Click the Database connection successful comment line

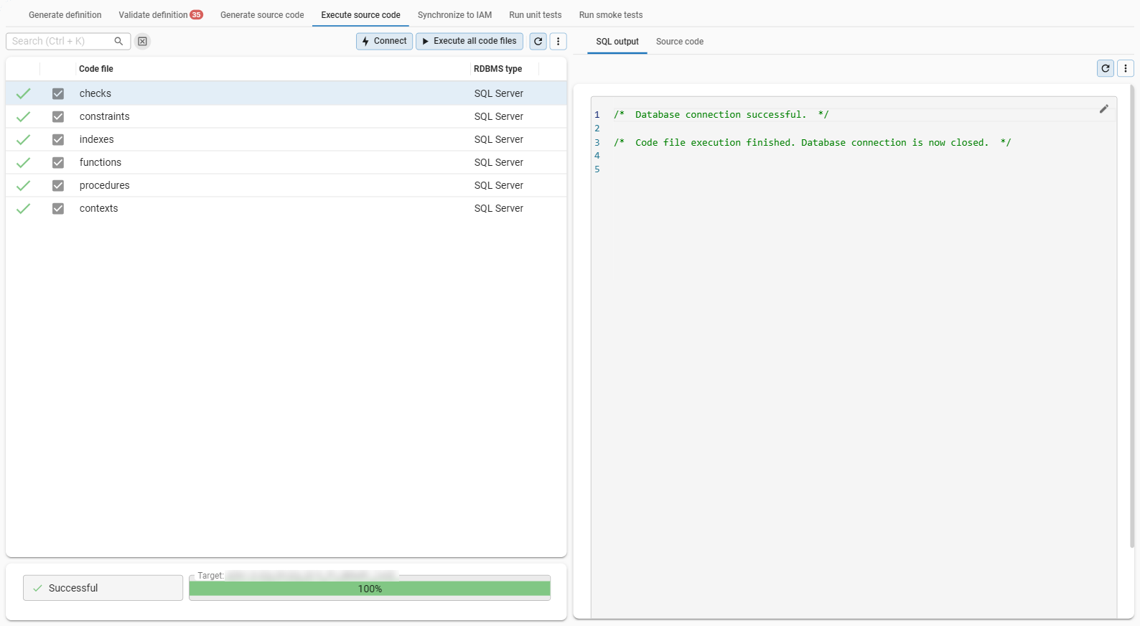tap(721, 115)
